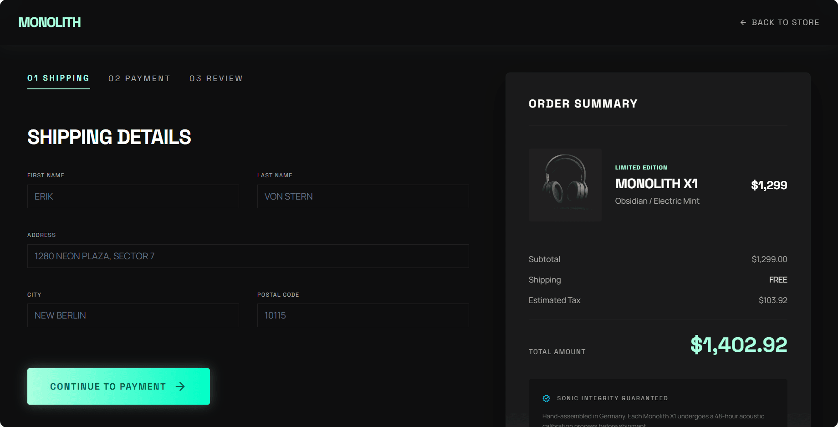
Task: Click the Sonic Integrity Guaranteed badge icon
Action: point(545,398)
